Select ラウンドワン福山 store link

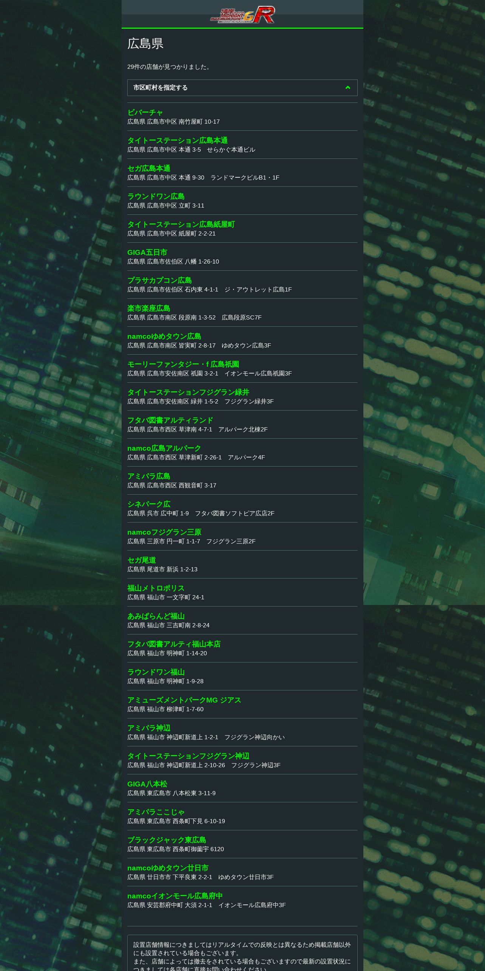click(156, 672)
